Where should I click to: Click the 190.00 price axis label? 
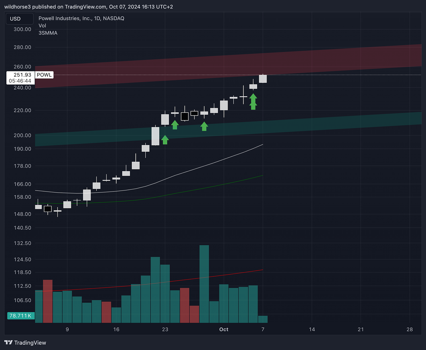point(23,149)
